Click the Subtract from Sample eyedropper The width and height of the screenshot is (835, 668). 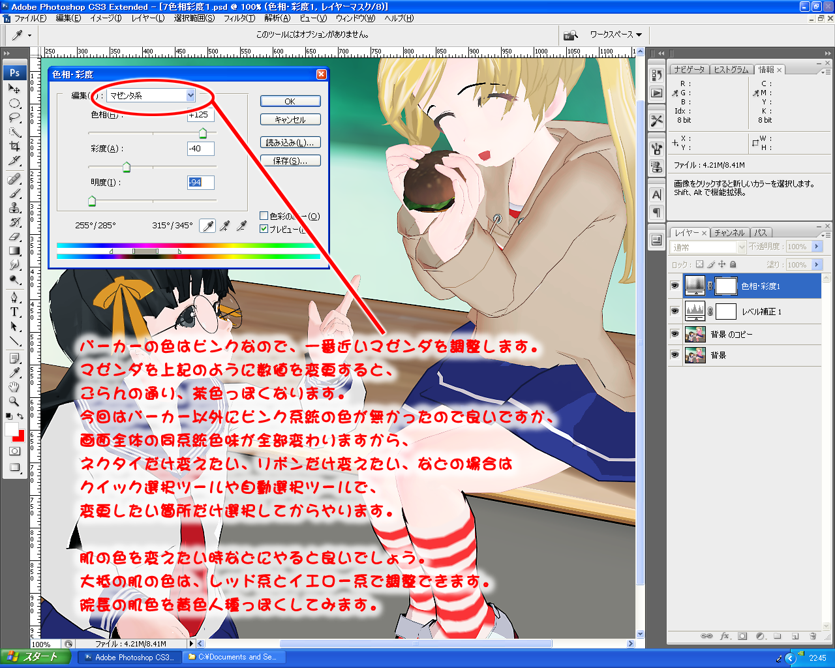[x=242, y=226]
